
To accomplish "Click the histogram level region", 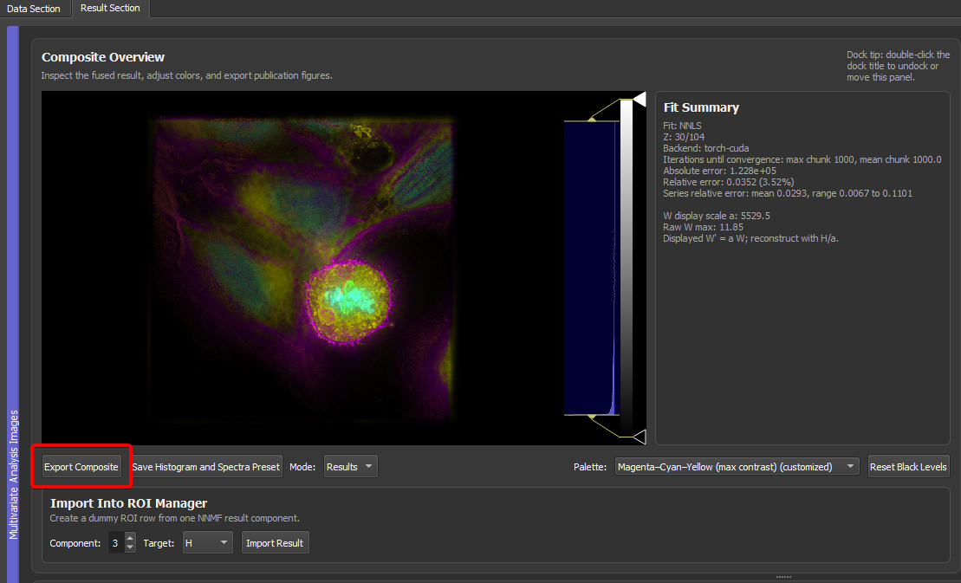I will pyautogui.click(x=591, y=268).
